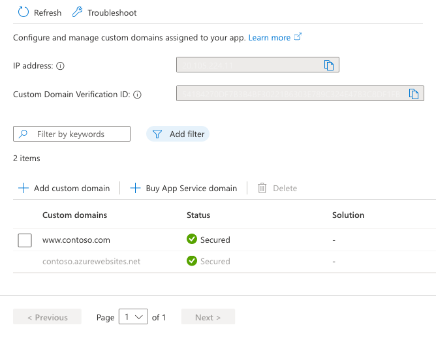Click the Add filter funnel icon
This screenshot has width=436, height=338.
coord(157,134)
